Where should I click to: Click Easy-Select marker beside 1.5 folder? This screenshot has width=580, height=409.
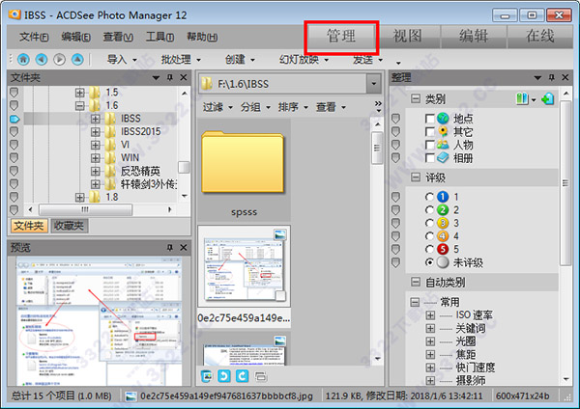[x=14, y=93]
